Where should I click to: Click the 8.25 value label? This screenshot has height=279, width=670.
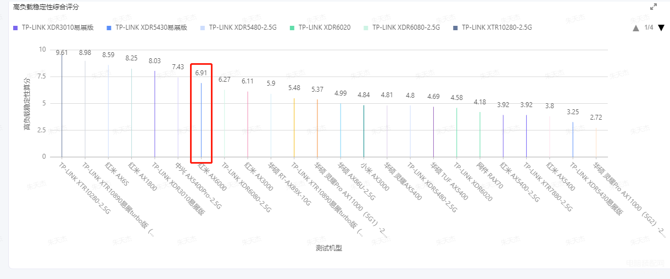131,58
